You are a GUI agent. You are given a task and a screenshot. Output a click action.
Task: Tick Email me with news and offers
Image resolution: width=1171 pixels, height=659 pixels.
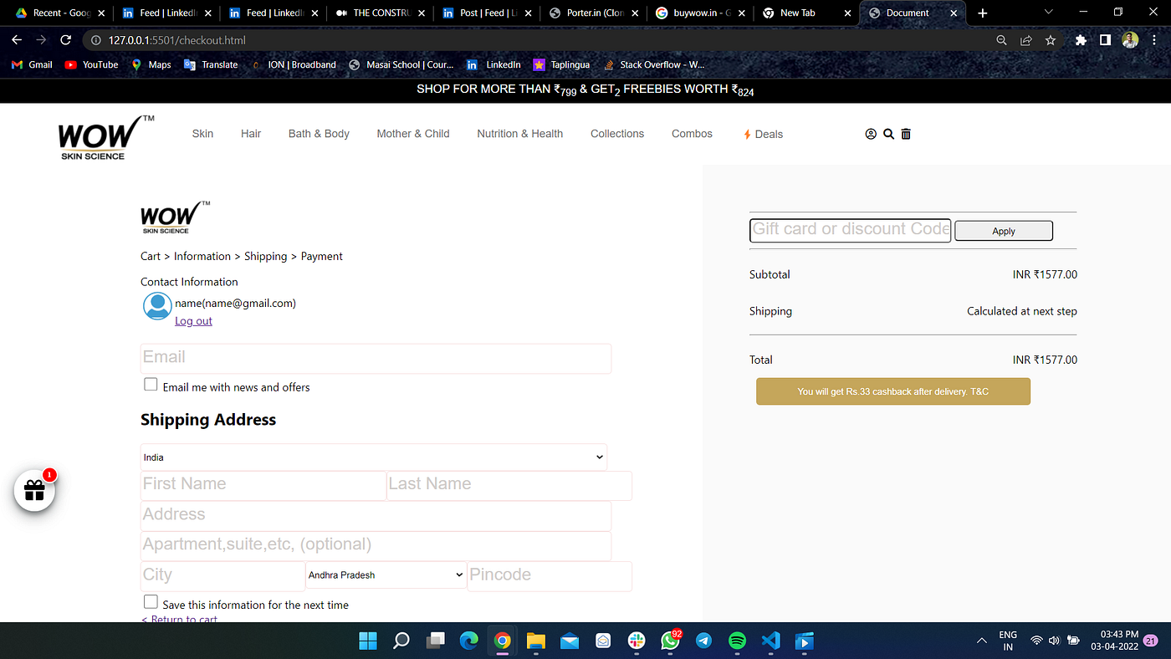[151, 385]
